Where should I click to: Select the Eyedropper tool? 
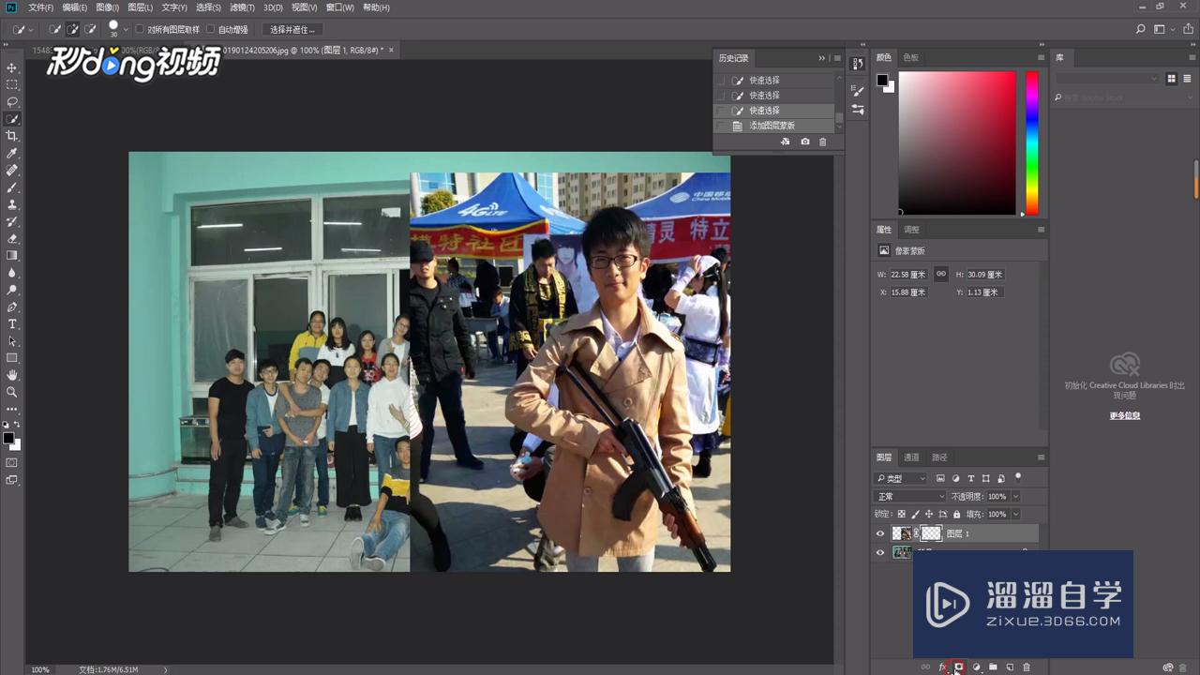[12, 153]
